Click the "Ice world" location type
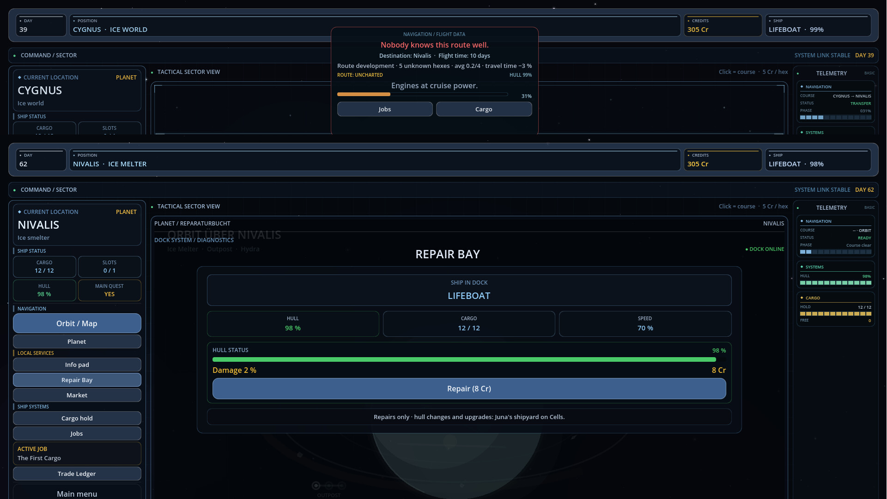The height and width of the screenshot is (499, 887). click(x=30, y=103)
